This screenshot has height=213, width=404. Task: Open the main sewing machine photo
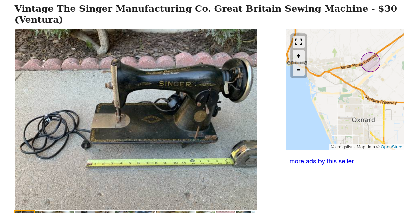point(136,120)
